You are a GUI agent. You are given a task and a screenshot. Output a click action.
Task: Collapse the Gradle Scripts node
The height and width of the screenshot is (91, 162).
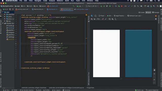coord(3,24)
